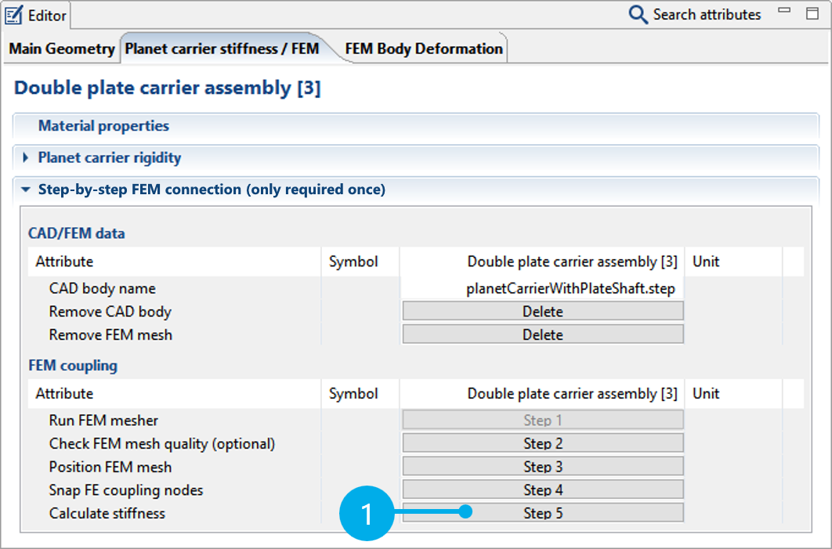Click Step 5 to calculate stiffness

pyautogui.click(x=542, y=511)
